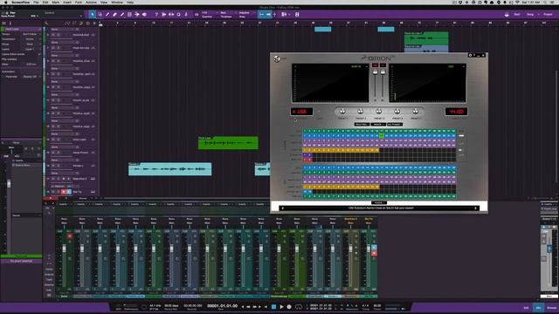Click the question mark help icon
Viewport: 559px width, 314px height.
(x=156, y=15)
